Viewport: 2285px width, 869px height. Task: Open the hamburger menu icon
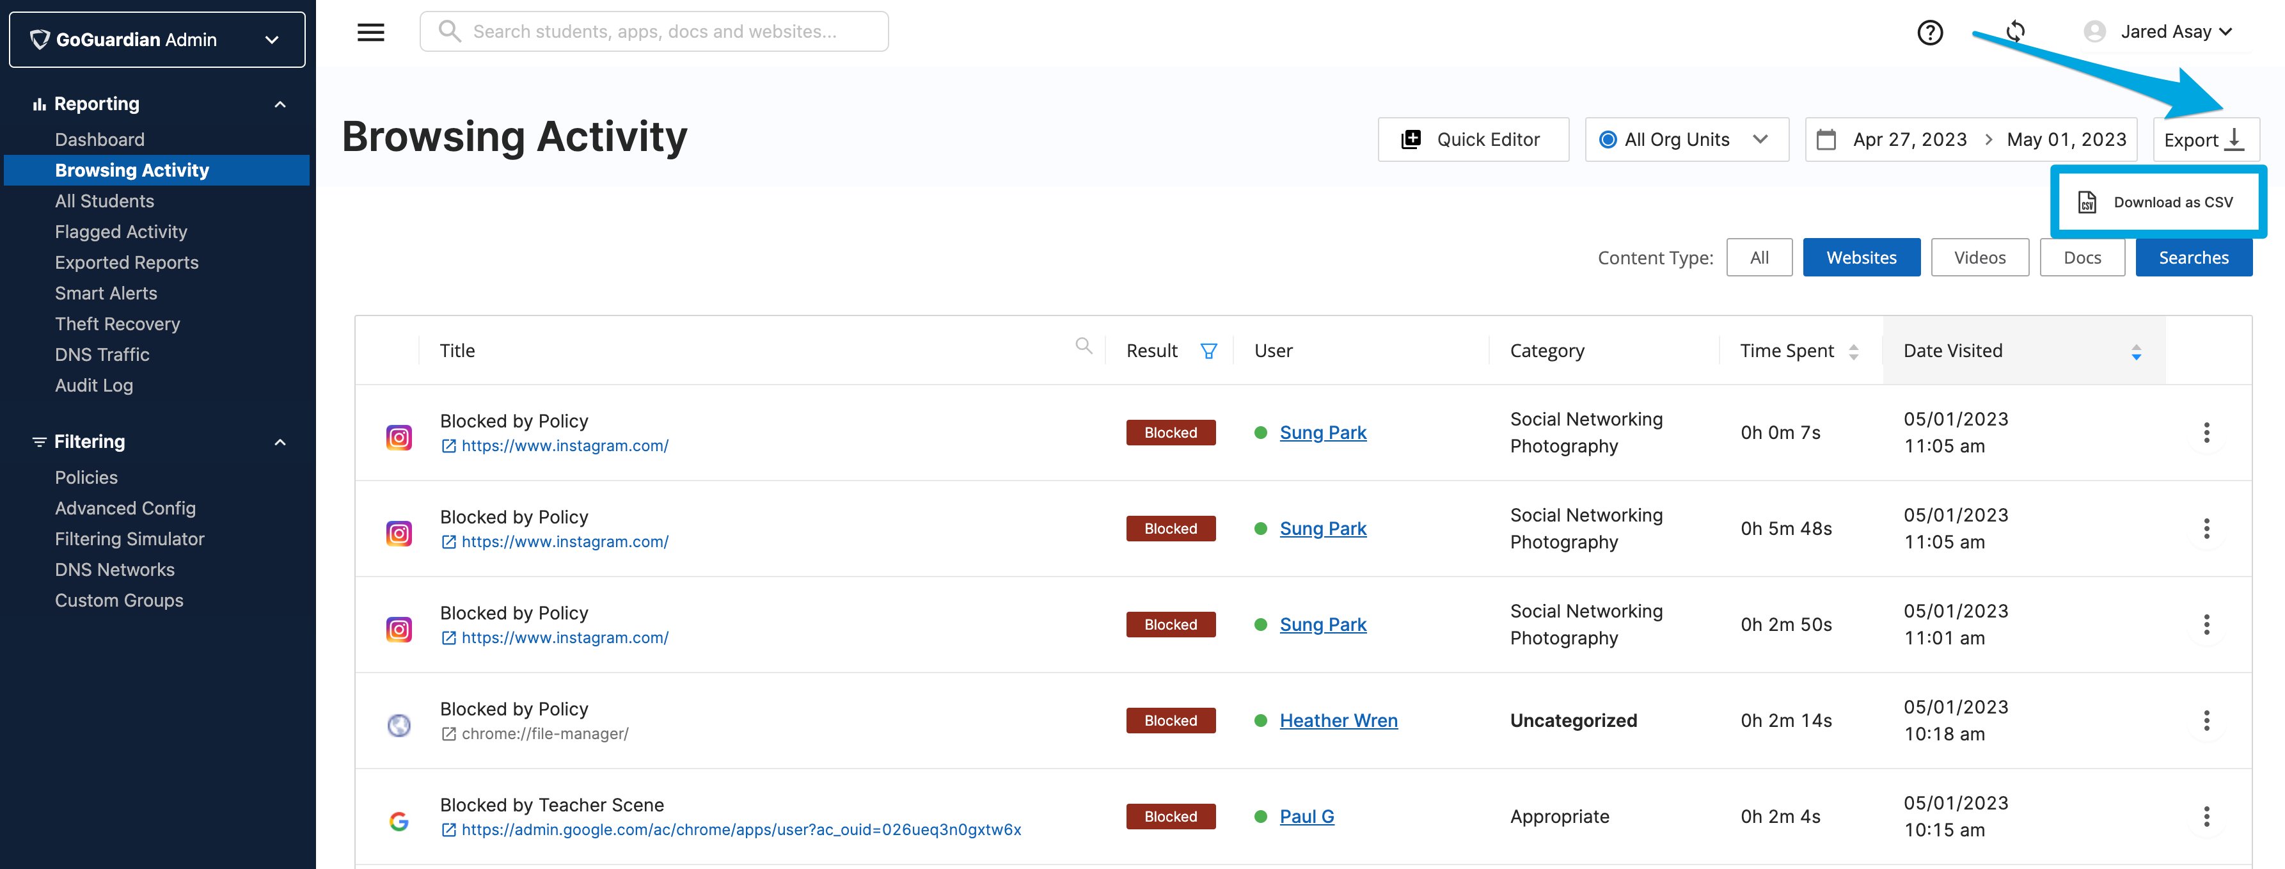(x=371, y=32)
